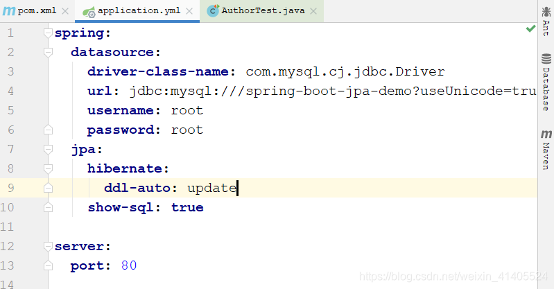The width and height of the screenshot is (554, 289).
Task: Click the green inspection checkmark indicator
Action: click(530, 28)
